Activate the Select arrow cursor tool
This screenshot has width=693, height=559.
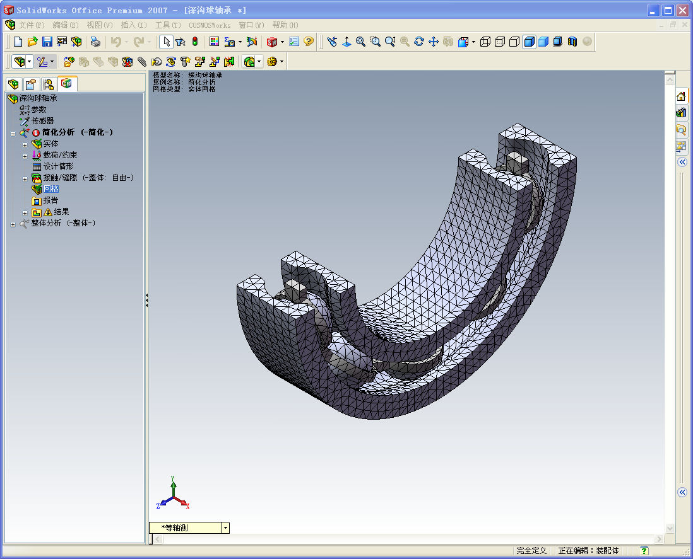click(x=166, y=42)
